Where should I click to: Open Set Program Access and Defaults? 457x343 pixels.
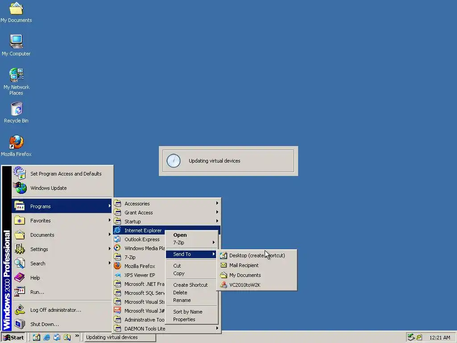62,174
